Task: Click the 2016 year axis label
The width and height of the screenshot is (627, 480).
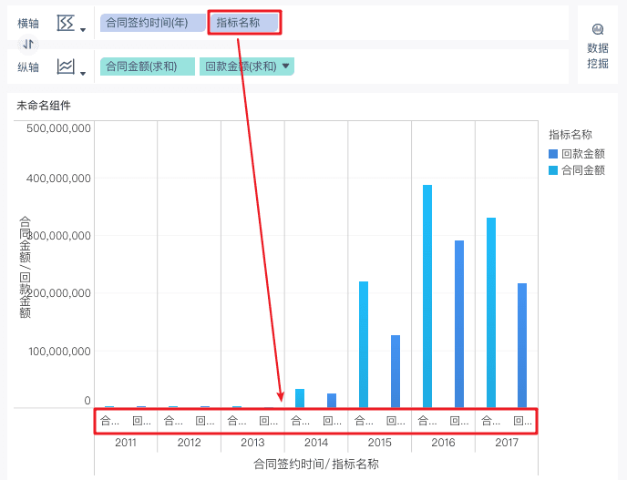Action: pyautogui.click(x=443, y=443)
